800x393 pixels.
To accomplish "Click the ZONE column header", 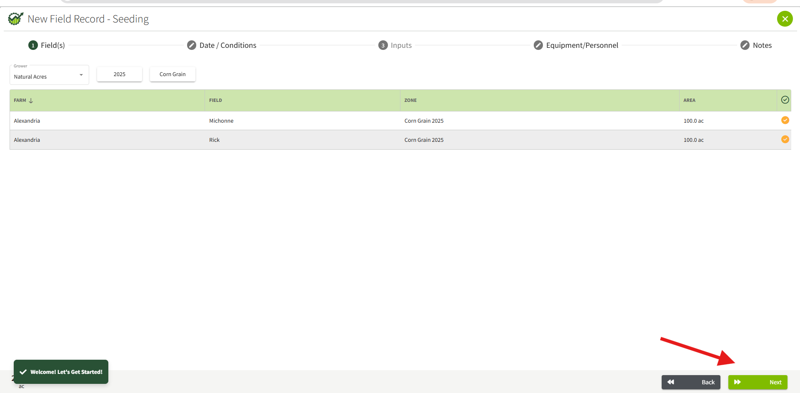I will [540, 100].
